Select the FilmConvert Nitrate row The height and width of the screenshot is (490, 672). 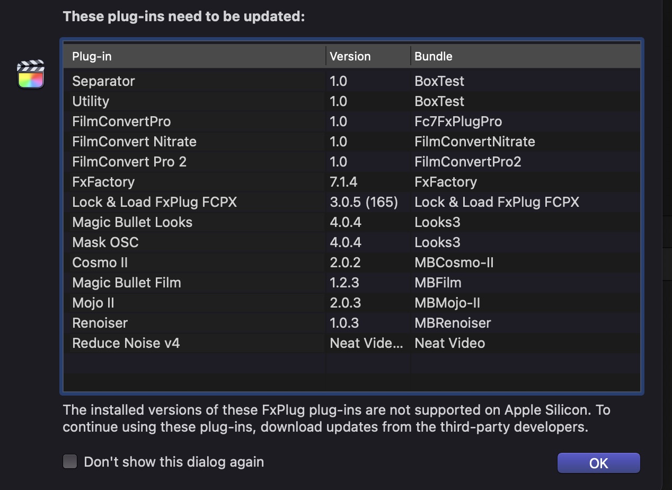pos(134,142)
